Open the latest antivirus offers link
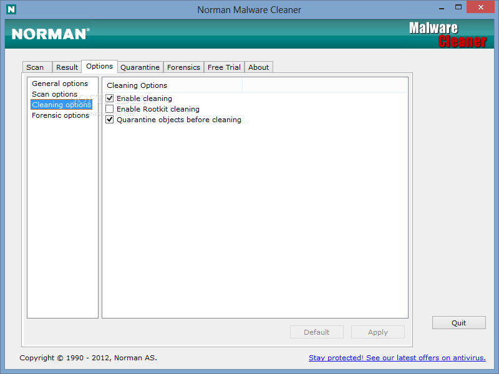 pos(397,358)
